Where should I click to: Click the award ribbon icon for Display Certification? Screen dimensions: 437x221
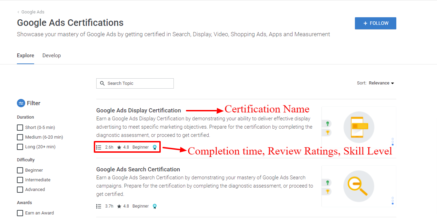pos(155,147)
